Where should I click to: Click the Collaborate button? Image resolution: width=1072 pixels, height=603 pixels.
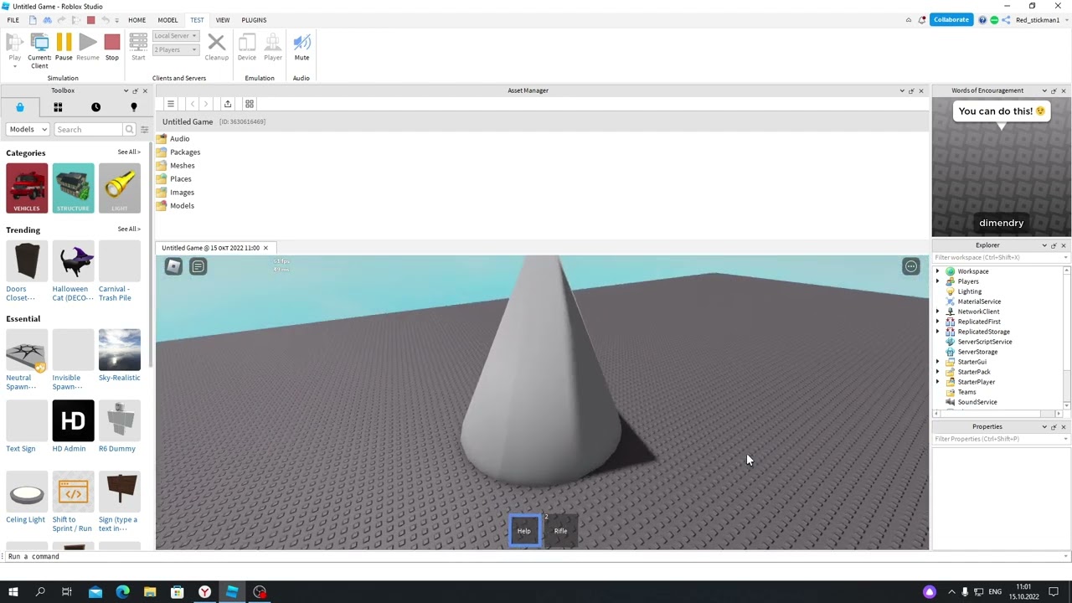(x=951, y=19)
